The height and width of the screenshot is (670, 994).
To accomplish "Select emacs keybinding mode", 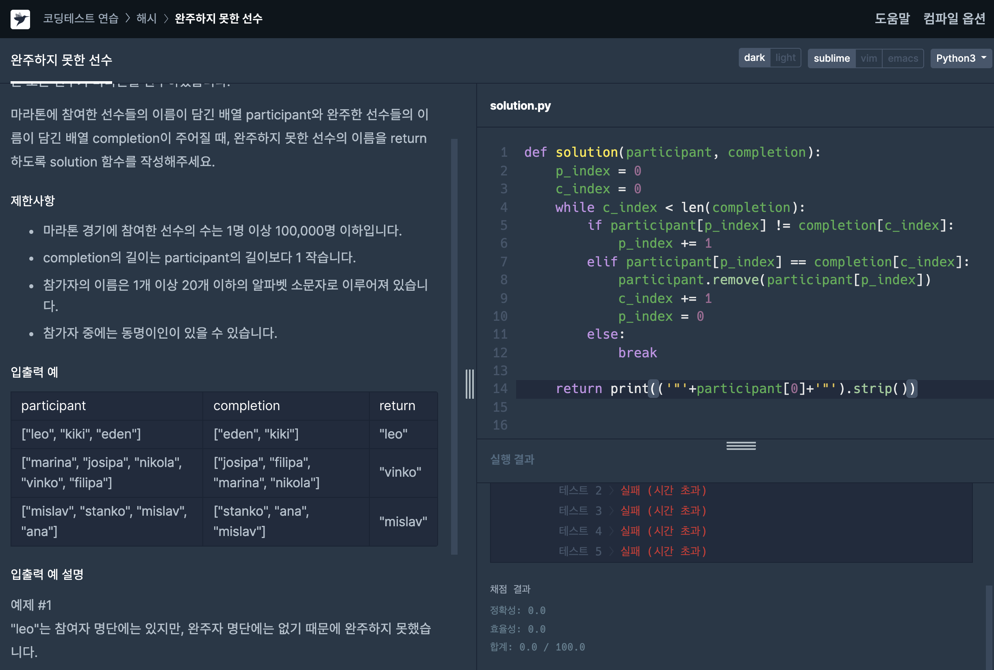I will point(903,58).
